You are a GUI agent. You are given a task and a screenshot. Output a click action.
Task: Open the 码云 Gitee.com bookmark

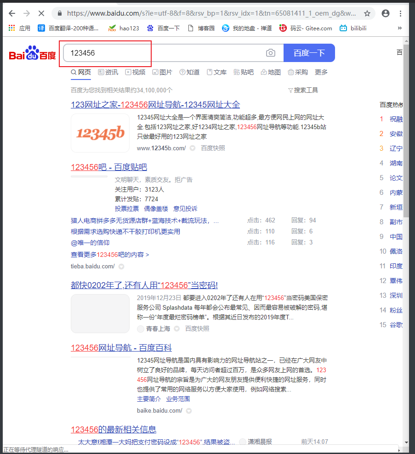[x=306, y=28]
